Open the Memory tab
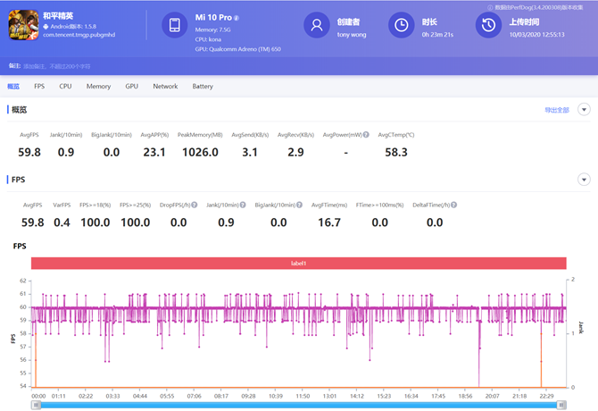This screenshot has height=411, width=598. point(98,87)
